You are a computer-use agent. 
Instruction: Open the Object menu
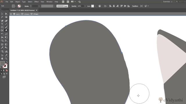click(x=17, y=2)
